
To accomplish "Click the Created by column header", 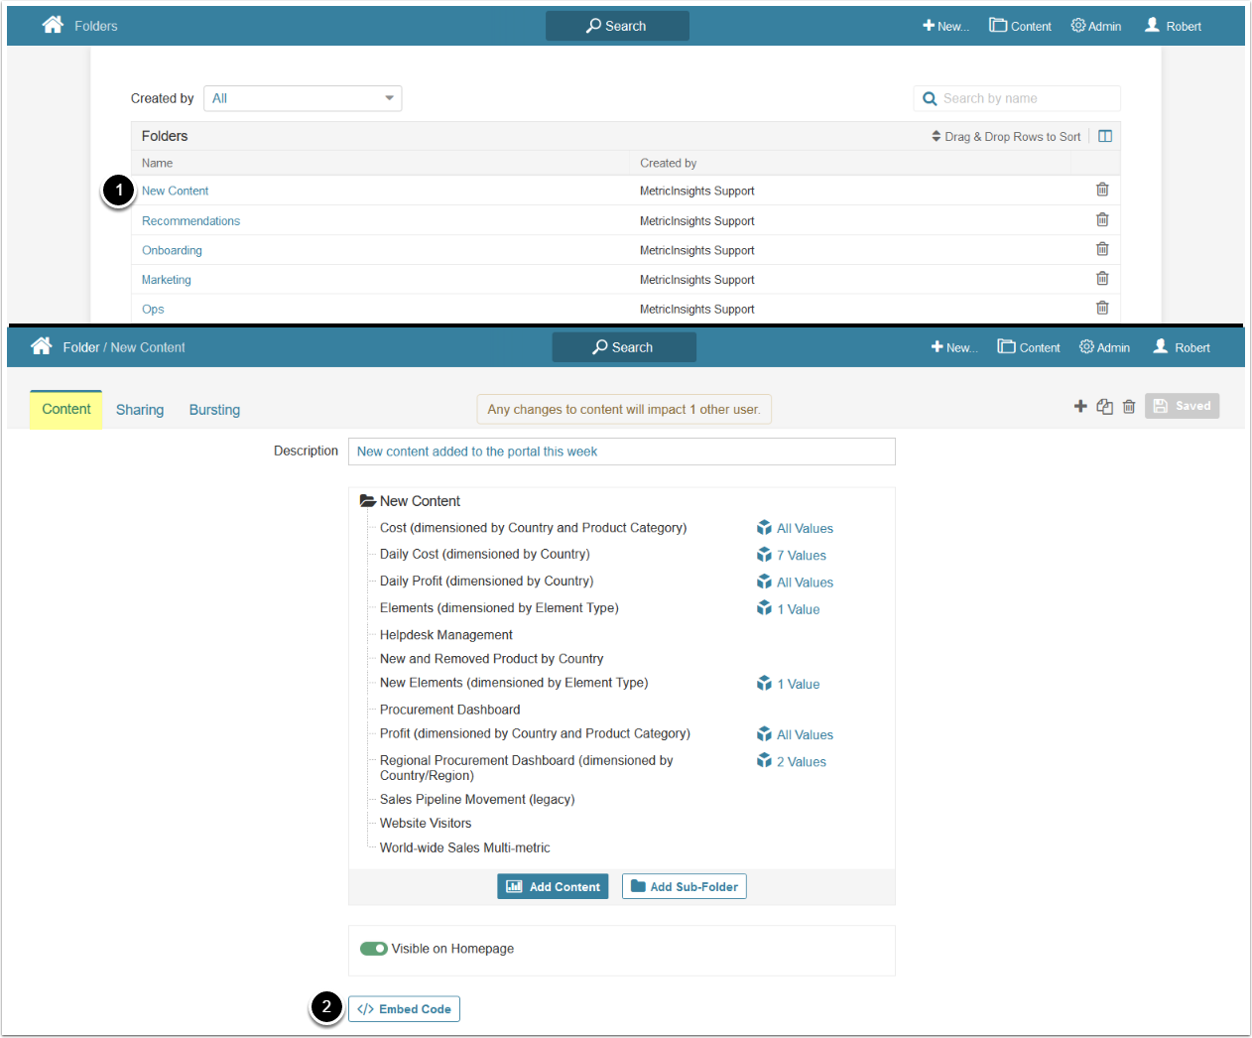I will [x=669, y=163].
